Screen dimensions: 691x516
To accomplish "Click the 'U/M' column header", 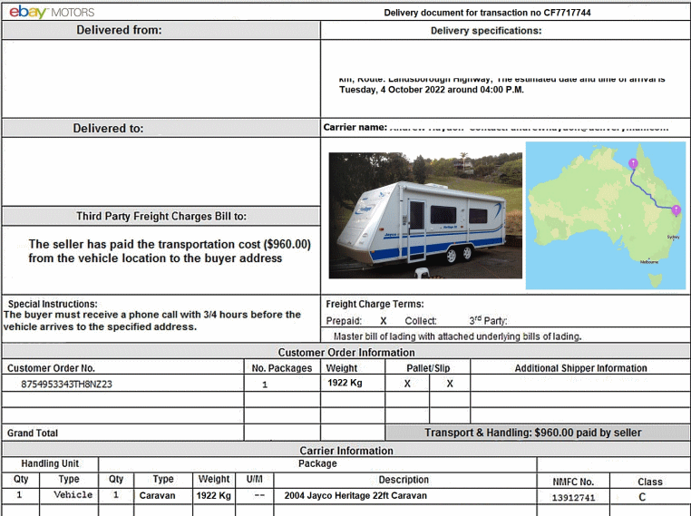I will coord(254,479).
